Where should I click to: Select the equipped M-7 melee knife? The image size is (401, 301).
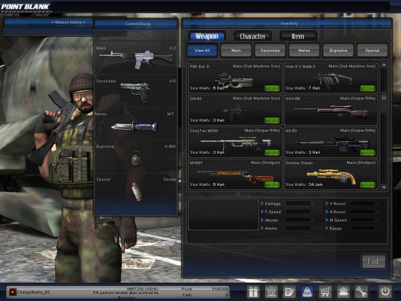point(136,123)
